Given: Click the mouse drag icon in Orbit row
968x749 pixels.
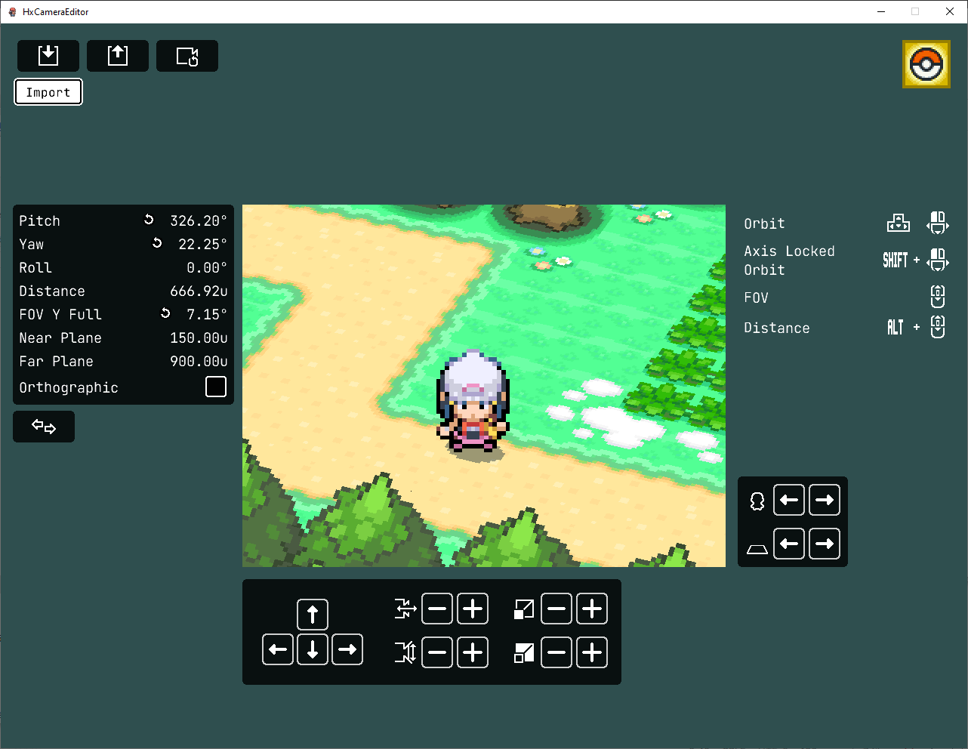Looking at the screenshot, I should 938,223.
